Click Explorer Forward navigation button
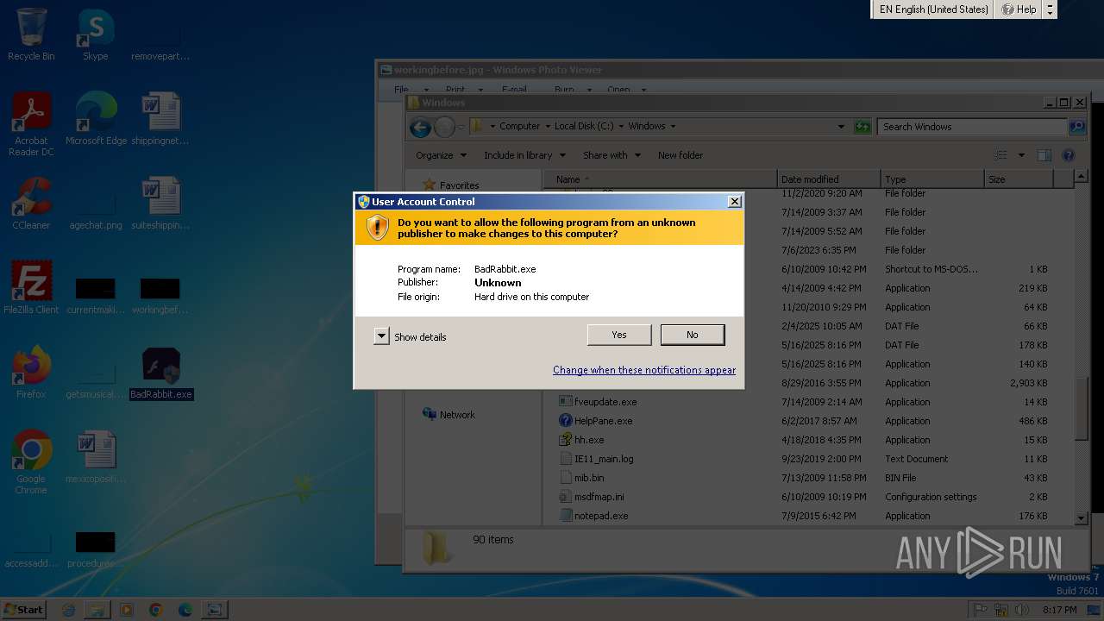 coord(444,128)
